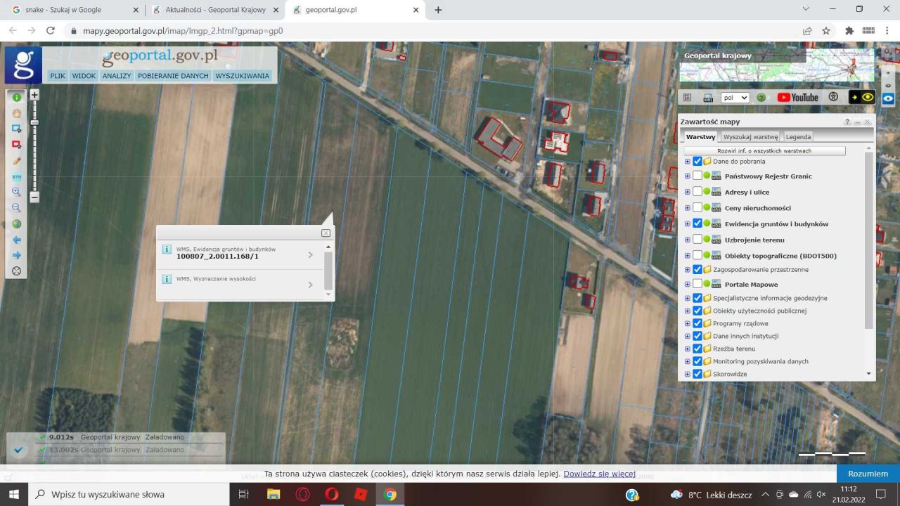Click the zoom slider plus button
This screenshot has height=506, width=900.
tap(34, 94)
